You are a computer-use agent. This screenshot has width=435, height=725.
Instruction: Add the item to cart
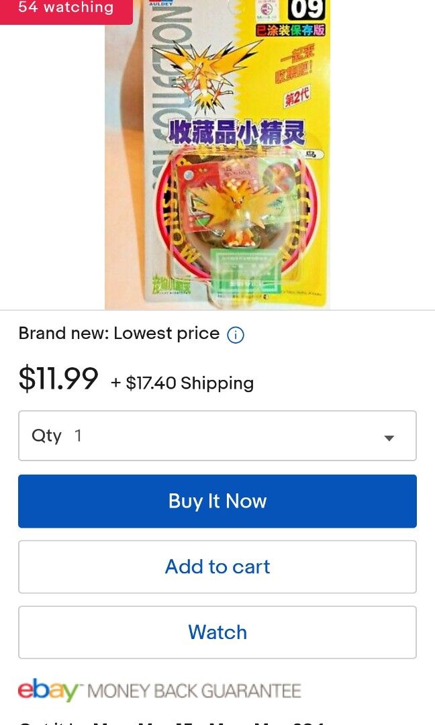(217, 567)
